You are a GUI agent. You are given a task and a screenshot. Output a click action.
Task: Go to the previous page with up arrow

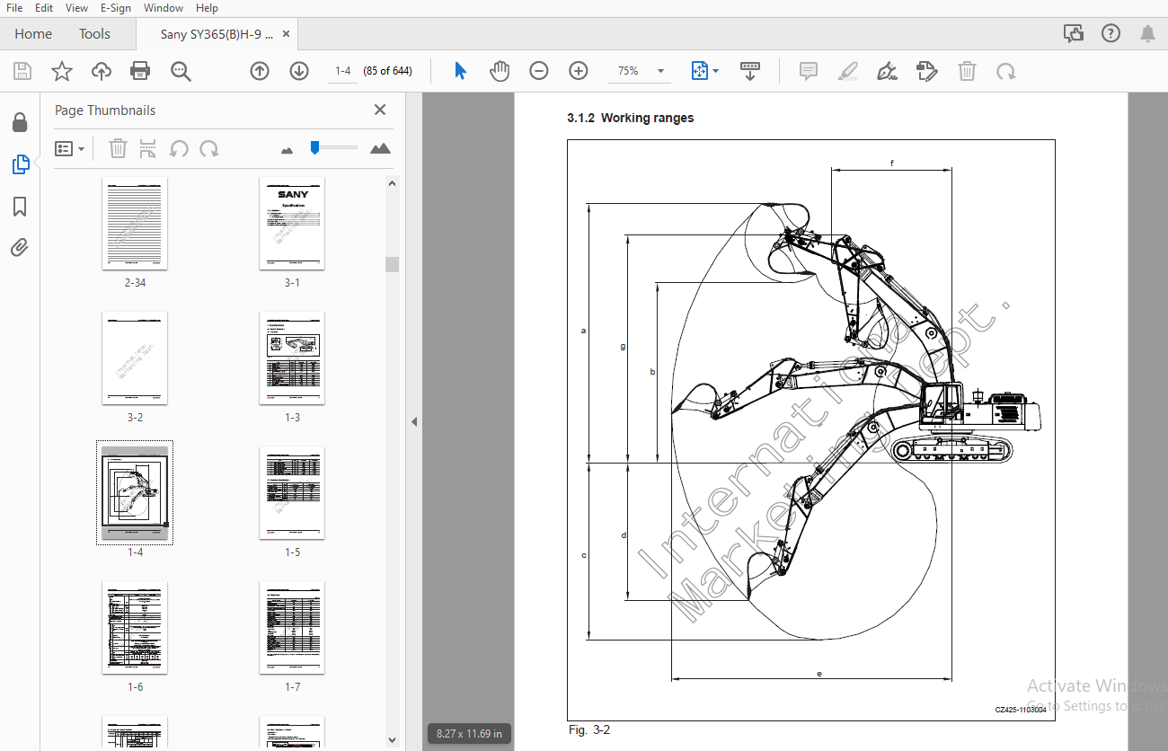260,71
